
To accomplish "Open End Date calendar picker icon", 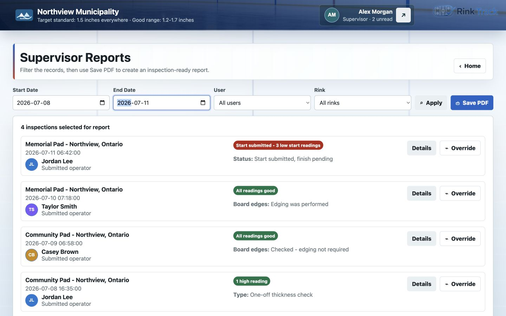I will click(203, 103).
